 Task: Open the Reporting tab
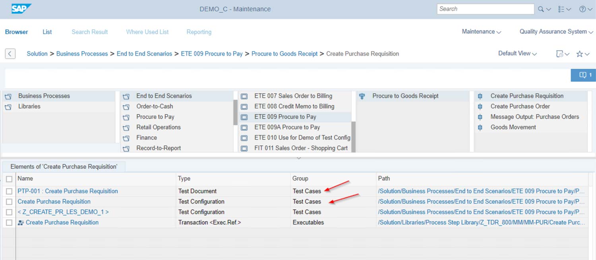[x=199, y=32]
